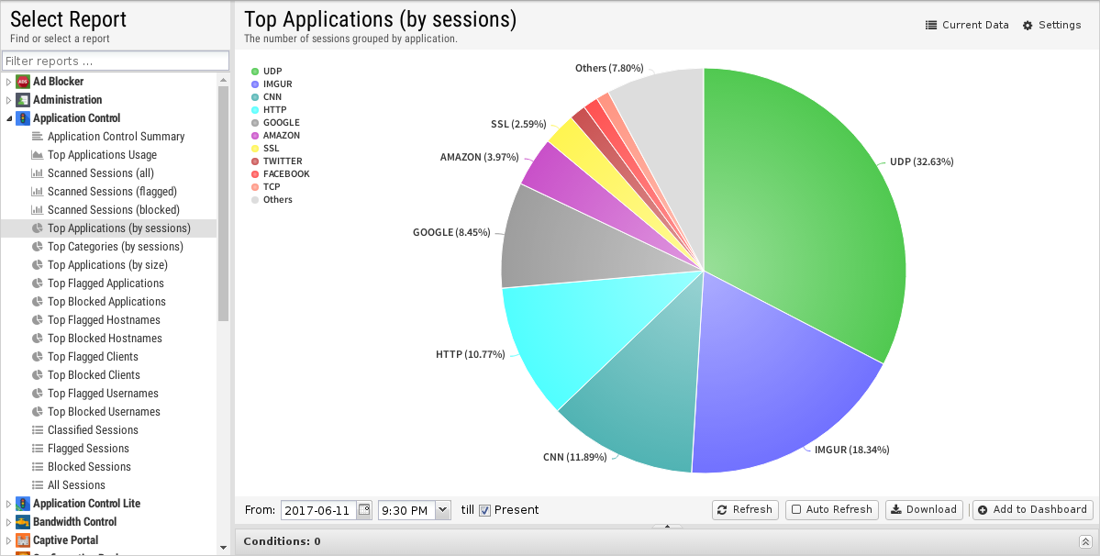Expand the Administration tree node
The image size is (1100, 556).
coord(8,100)
